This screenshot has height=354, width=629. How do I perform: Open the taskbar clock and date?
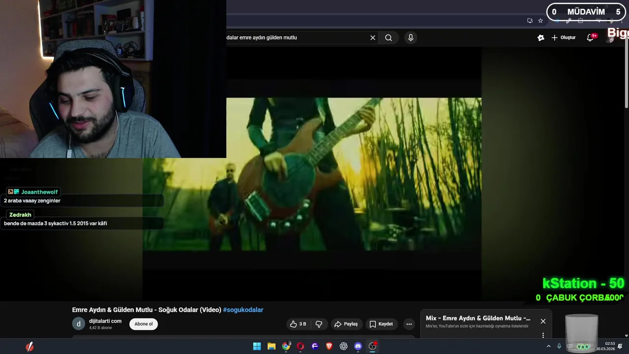pyautogui.click(x=605, y=346)
